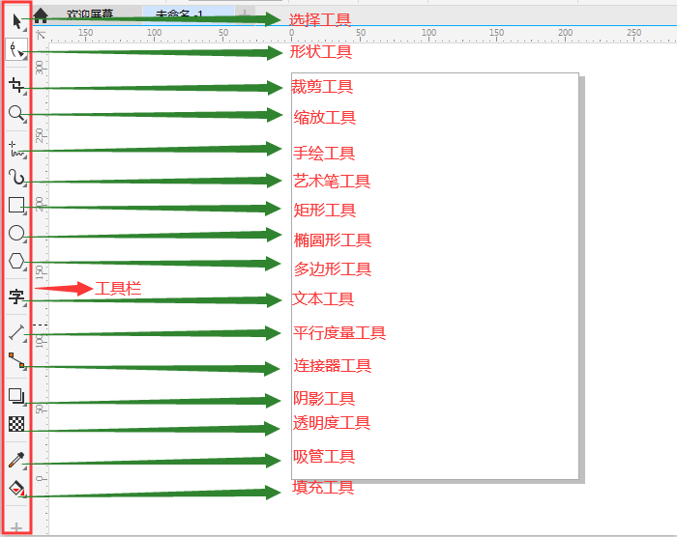Activate the Interactive Fill bucket tool
Image resolution: width=677 pixels, height=537 pixels.
coord(16,489)
